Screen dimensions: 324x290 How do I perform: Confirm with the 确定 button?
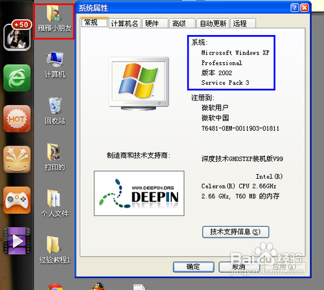(194, 267)
